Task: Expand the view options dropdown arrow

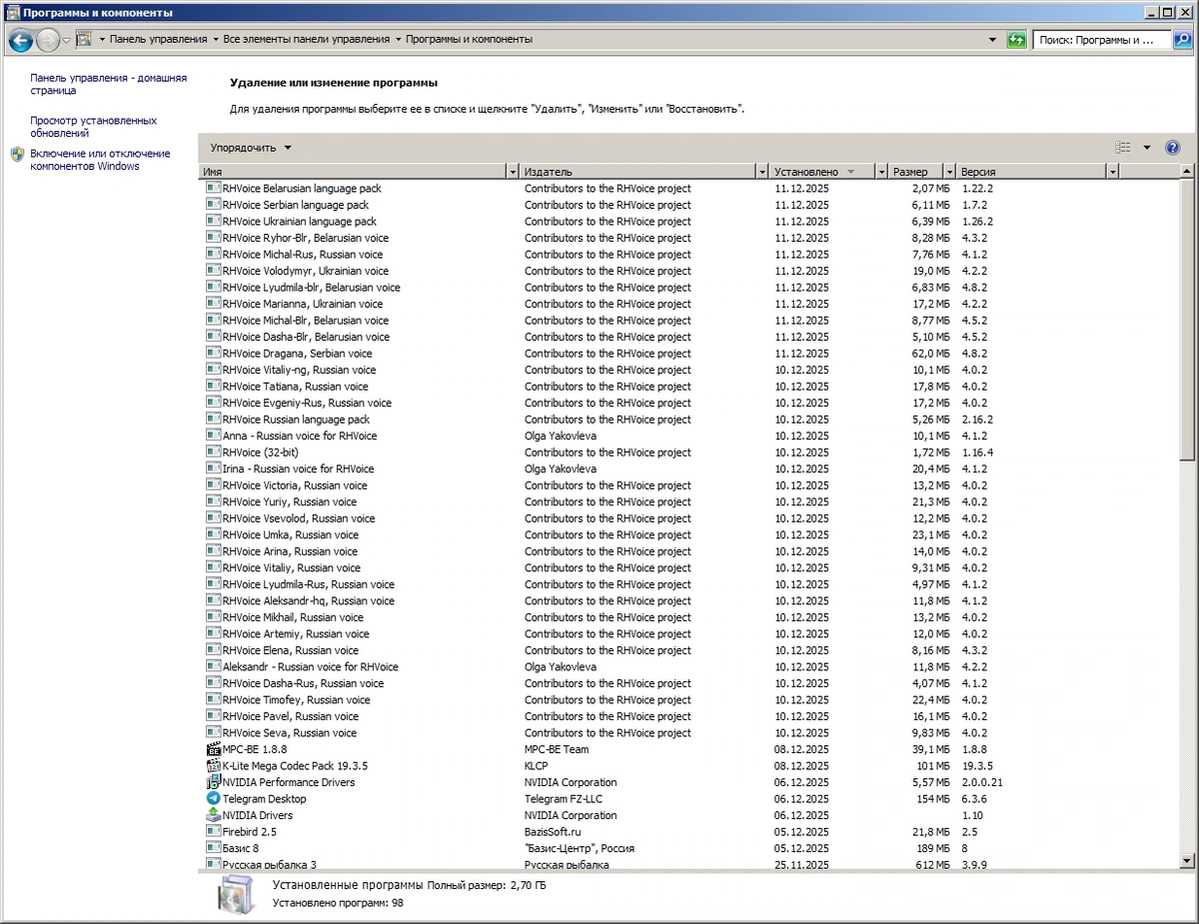Action: tap(1147, 148)
